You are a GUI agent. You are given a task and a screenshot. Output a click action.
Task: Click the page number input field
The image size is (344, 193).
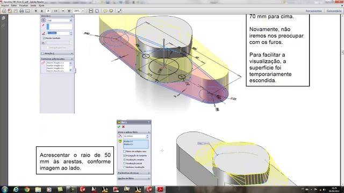coord(48,11)
